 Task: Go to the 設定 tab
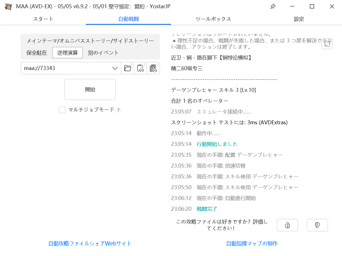point(299,19)
